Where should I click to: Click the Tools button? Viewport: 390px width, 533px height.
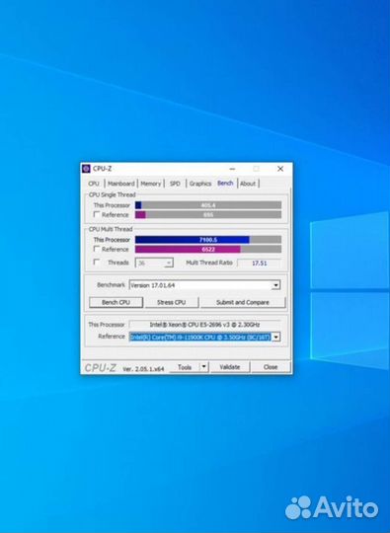point(185,367)
